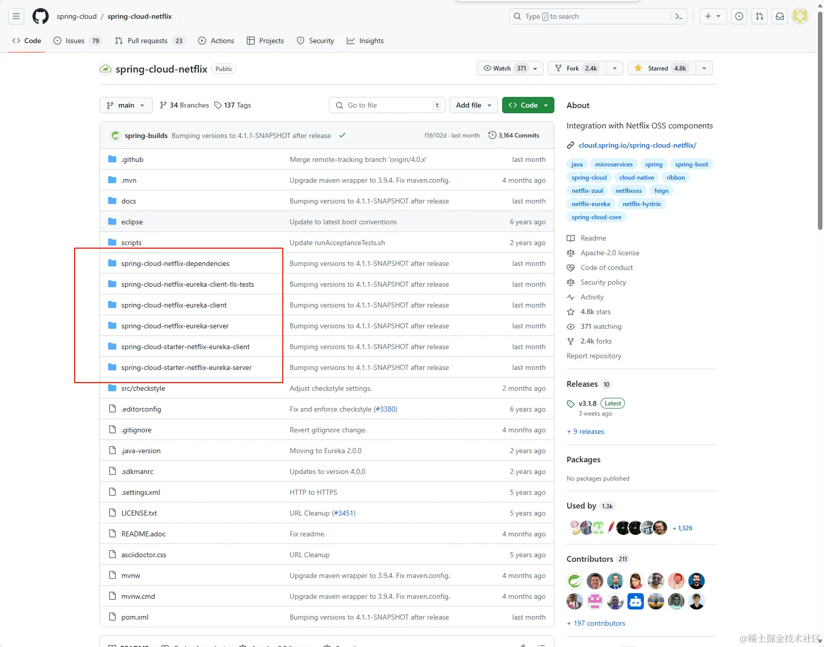Open the issues inbox icon in the header
Screen dimensions: 824x647
[739, 16]
